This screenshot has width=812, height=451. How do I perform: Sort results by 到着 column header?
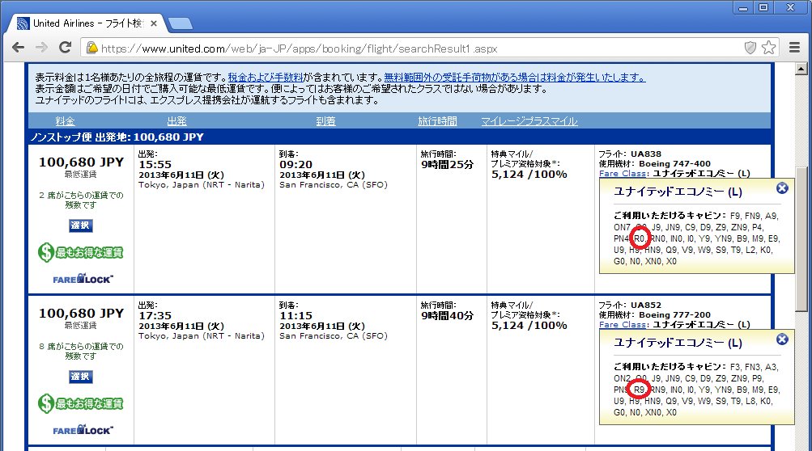325,121
